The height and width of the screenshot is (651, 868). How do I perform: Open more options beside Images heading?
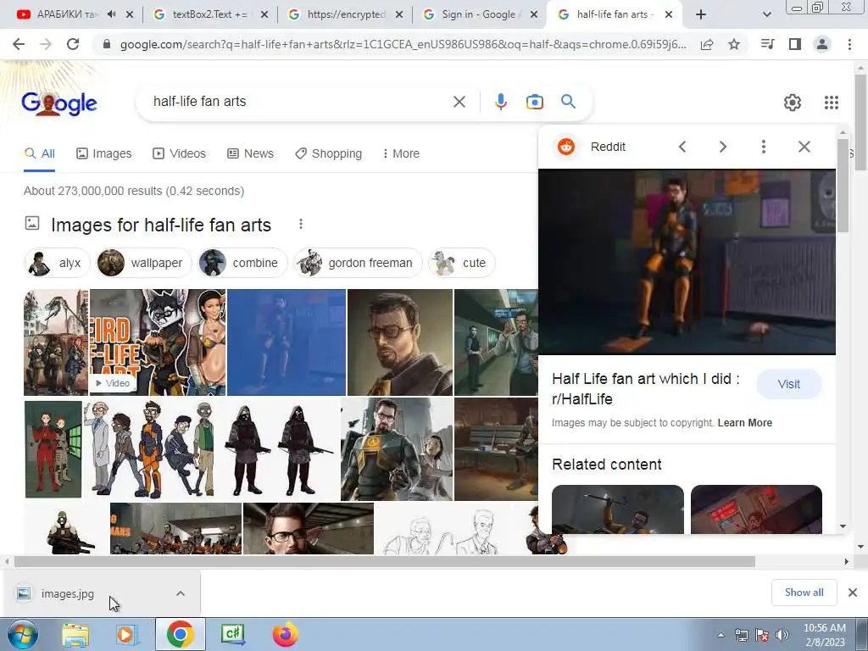coord(301,224)
